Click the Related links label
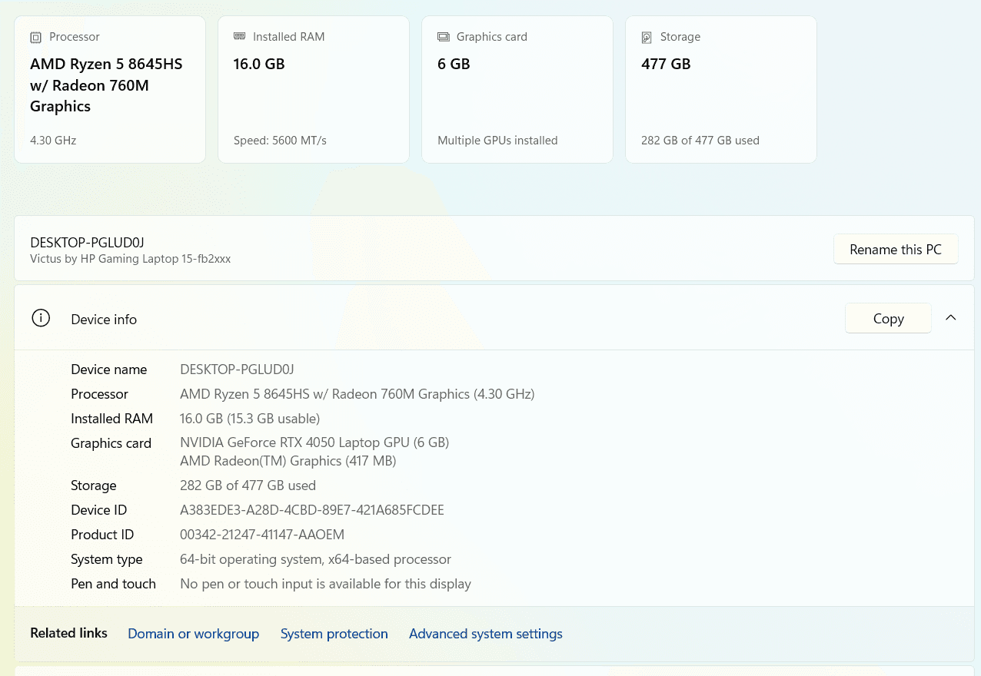The image size is (981, 676). [x=68, y=633]
